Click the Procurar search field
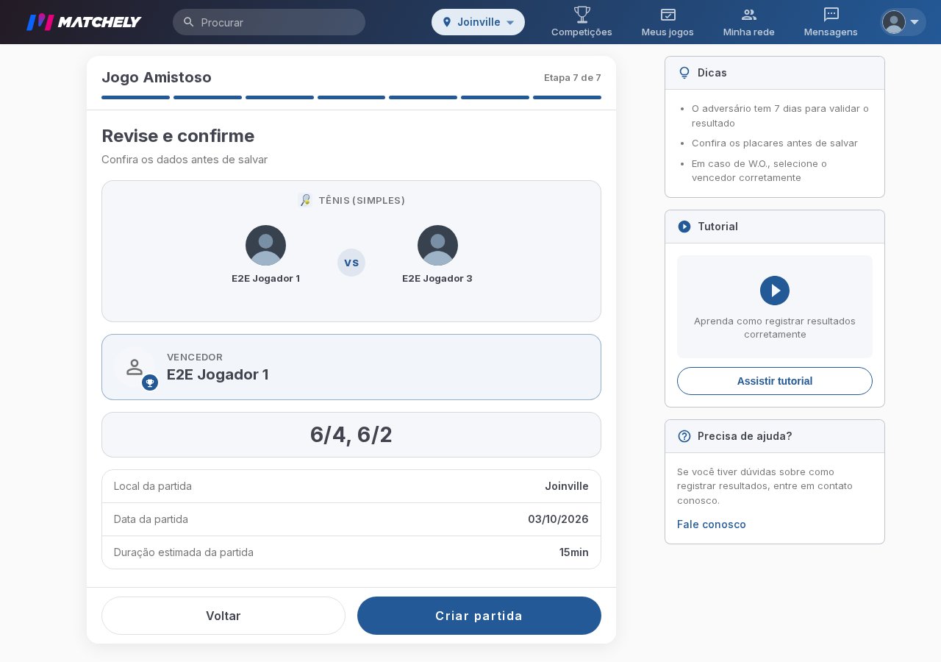941x662 pixels. click(x=269, y=22)
